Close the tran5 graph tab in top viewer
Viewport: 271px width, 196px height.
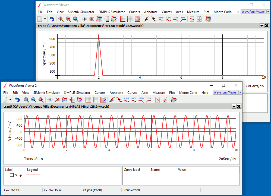coord(267,26)
